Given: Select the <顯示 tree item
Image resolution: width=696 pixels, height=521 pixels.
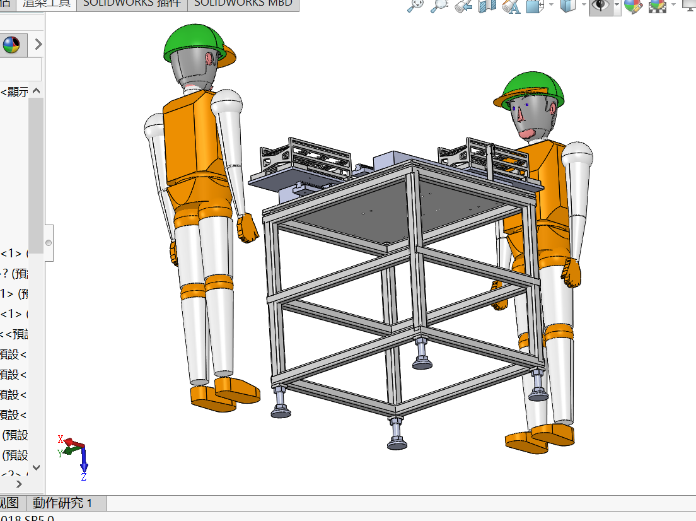Looking at the screenshot, I should (14, 92).
